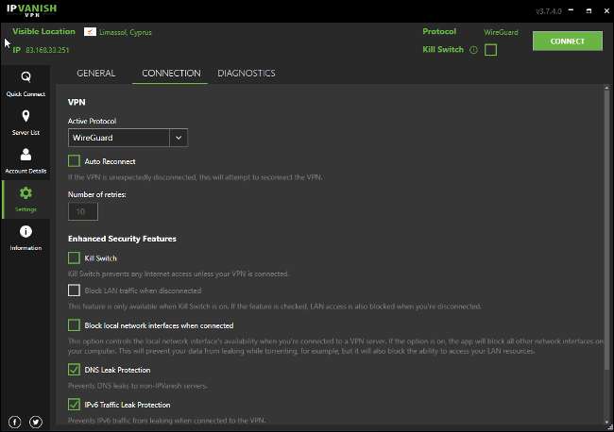Close the IPVanish window

[606, 11]
